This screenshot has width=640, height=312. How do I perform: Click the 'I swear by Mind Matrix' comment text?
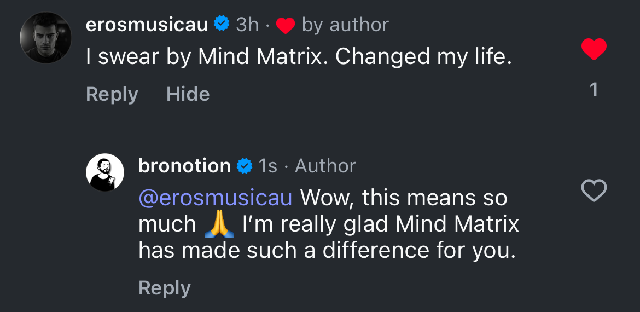pos(298,57)
